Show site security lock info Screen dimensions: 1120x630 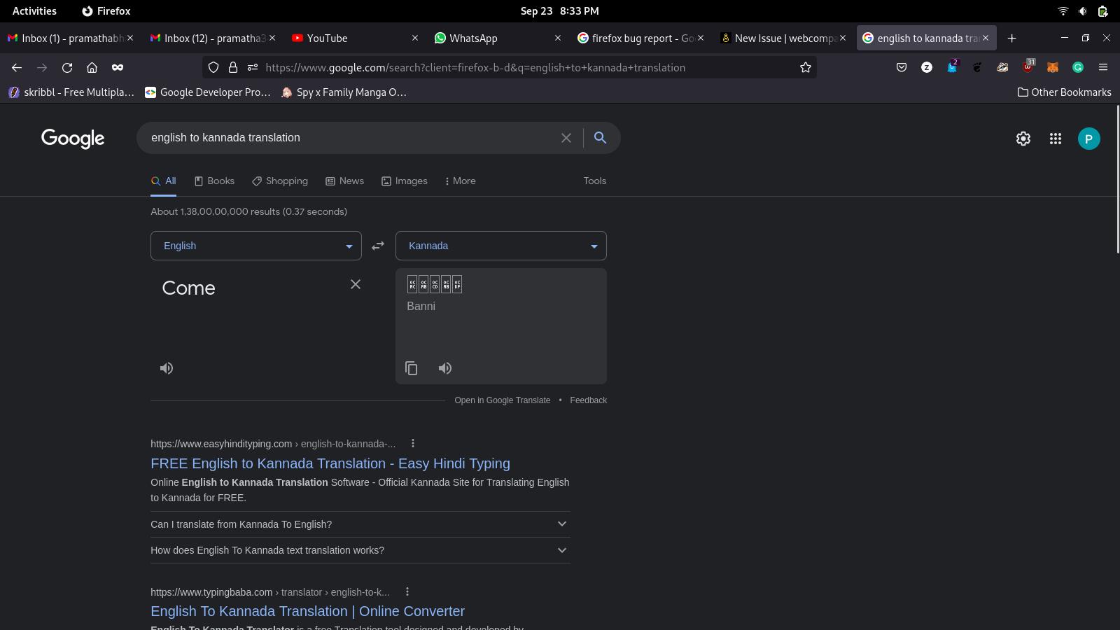point(233,67)
